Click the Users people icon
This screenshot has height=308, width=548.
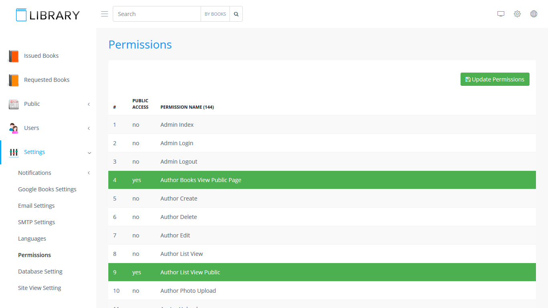(14, 128)
